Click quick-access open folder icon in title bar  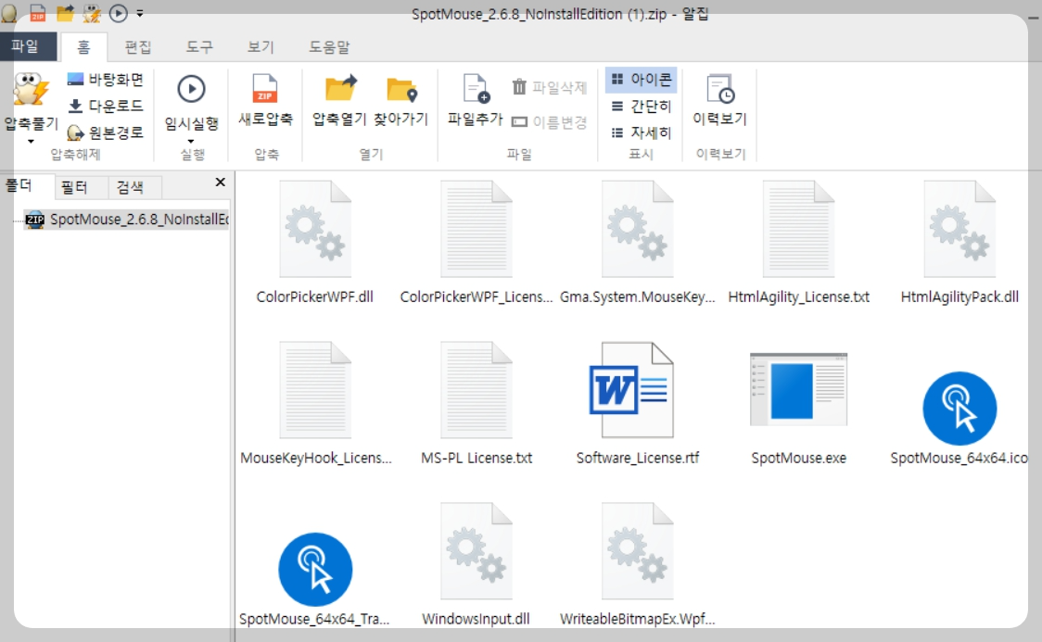(x=65, y=13)
